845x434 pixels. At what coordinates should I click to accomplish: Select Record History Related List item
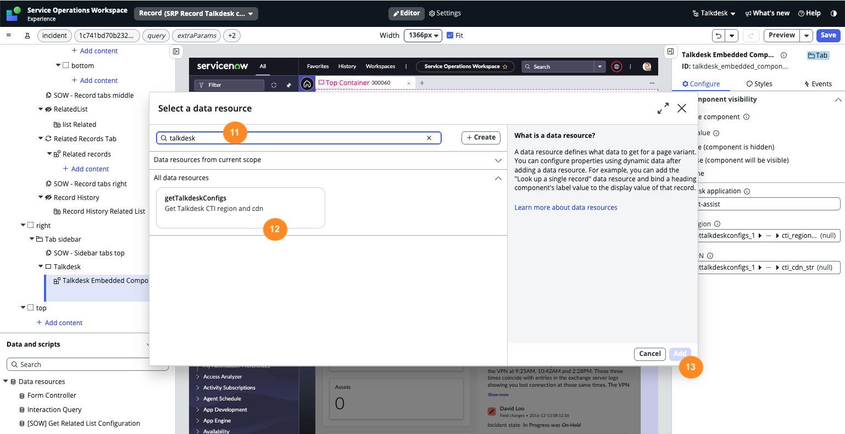tap(99, 212)
